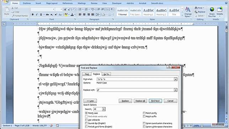This screenshot has width=229, height=129.
Task: Open the Page Layout ribbon tab
Action: [52, 3]
